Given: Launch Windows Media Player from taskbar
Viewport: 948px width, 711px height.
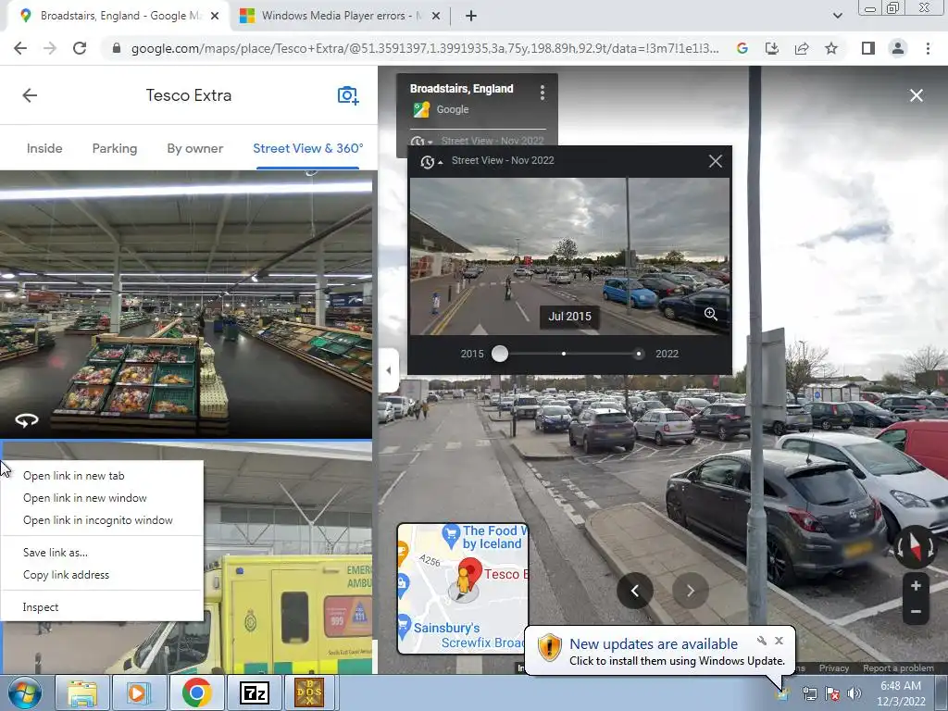Looking at the screenshot, I should (138, 692).
